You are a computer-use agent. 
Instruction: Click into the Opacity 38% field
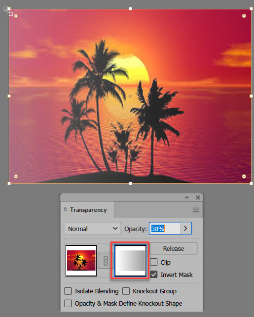[165, 229]
